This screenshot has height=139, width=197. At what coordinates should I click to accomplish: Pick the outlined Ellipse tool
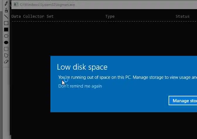click(6, 36)
